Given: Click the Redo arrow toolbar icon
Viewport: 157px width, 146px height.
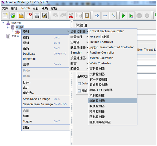Looking at the screenshot, I should click(63, 16).
